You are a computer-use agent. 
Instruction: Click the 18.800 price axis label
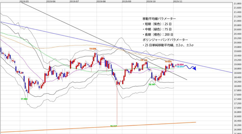tap(237, 68)
